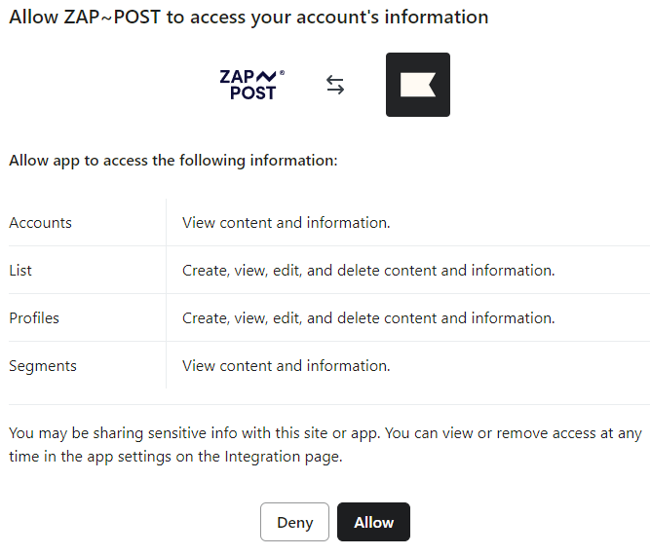Screen dimensions: 650x555
Task: Click the "Allow ZAP~POST to access" page heading
Action: tap(249, 18)
